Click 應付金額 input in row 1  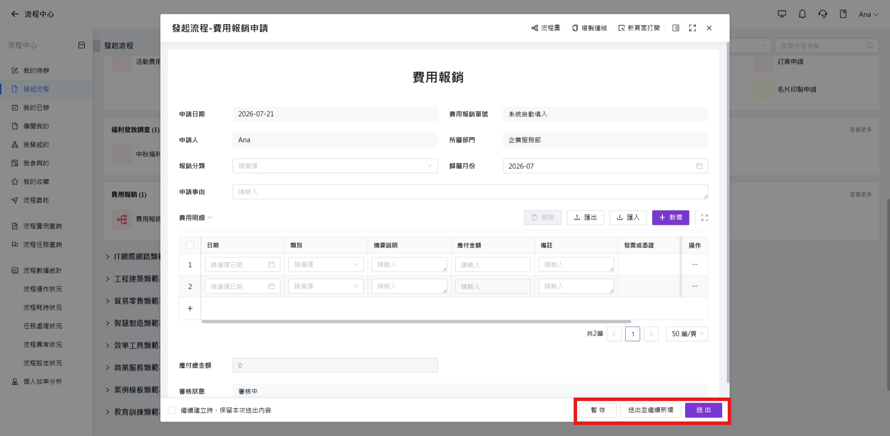point(493,265)
